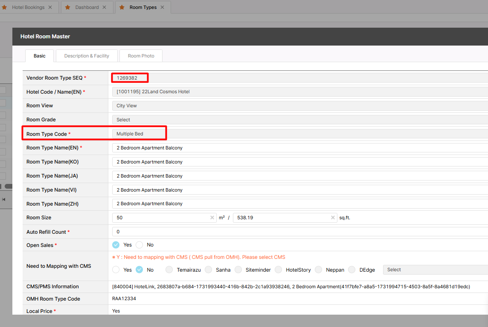Expand the Room Type Code dropdown
The width and height of the screenshot is (488, 327).
pos(299,134)
